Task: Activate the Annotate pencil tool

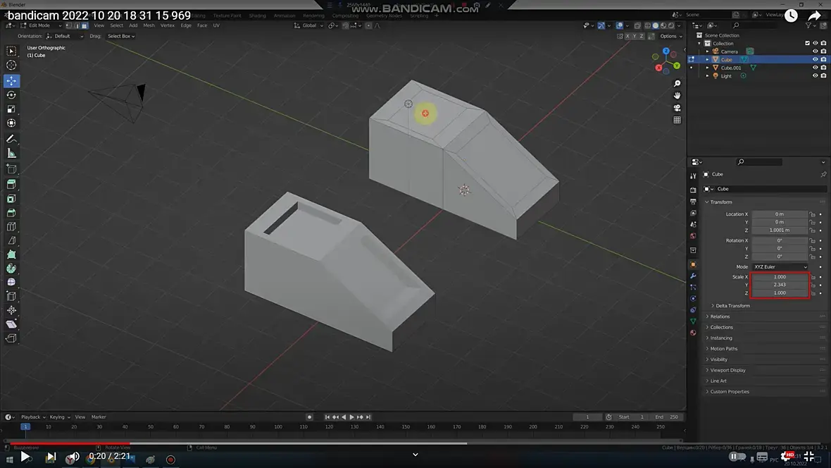Action: (x=11, y=139)
